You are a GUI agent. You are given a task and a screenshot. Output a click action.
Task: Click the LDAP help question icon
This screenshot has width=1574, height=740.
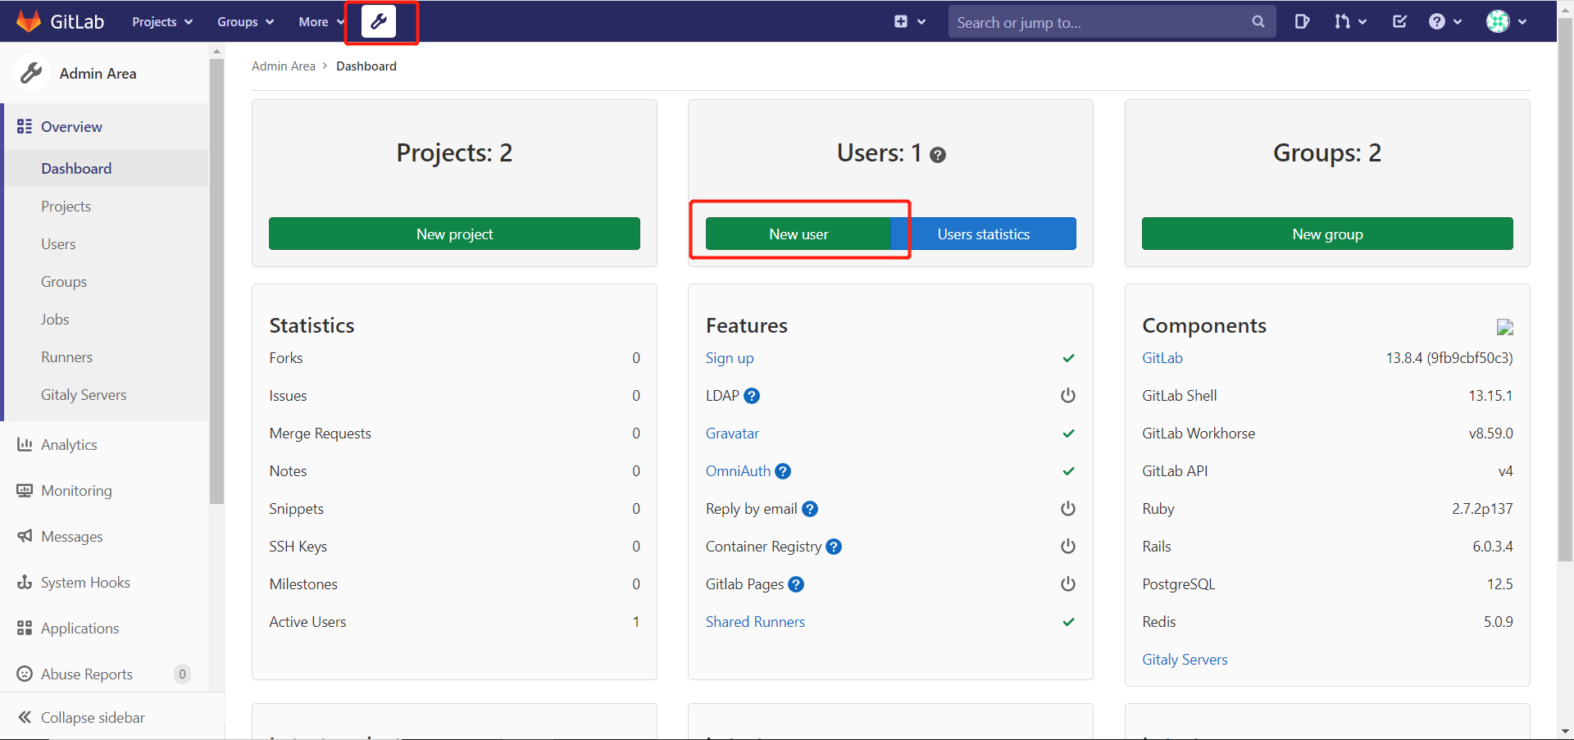click(x=752, y=396)
